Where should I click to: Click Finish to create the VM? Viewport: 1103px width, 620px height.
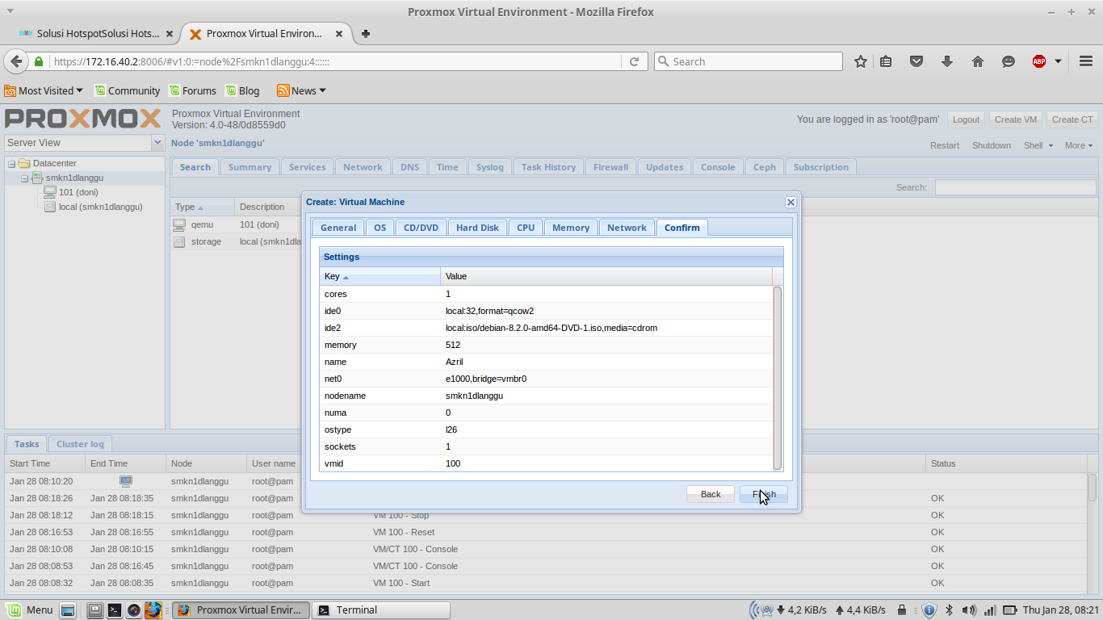tap(764, 494)
